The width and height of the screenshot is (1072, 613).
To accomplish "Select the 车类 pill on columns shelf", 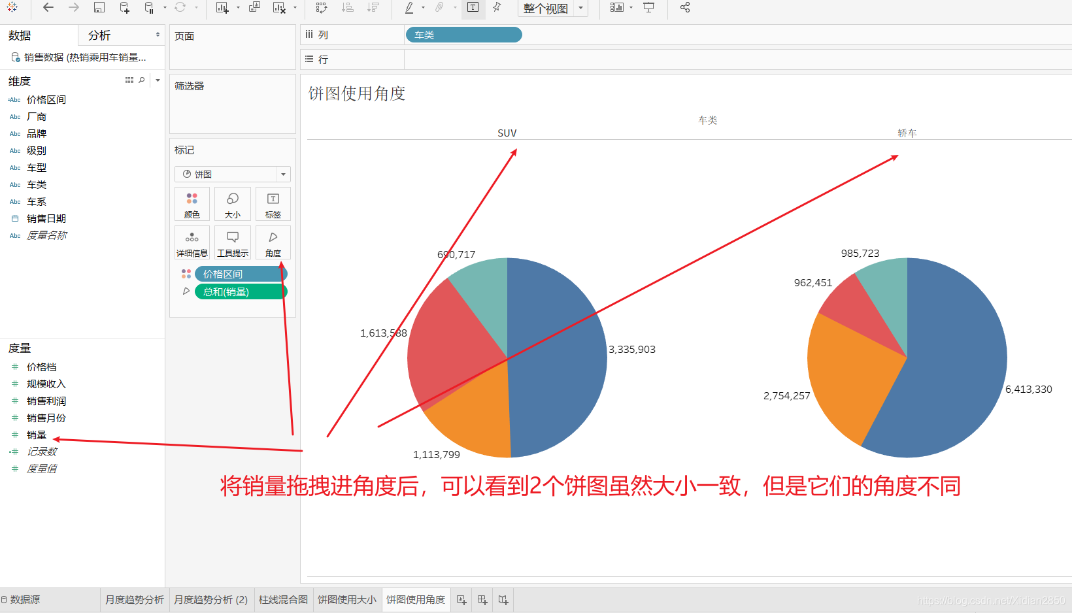I will [x=464, y=35].
